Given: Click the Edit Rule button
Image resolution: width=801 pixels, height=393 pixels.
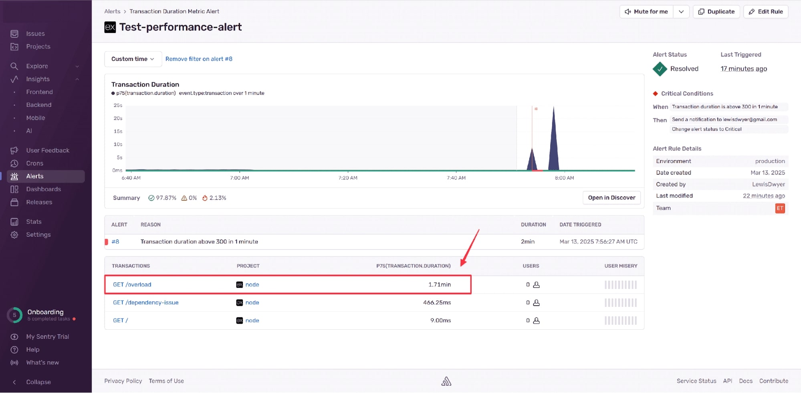Looking at the screenshot, I should click(x=765, y=11).
